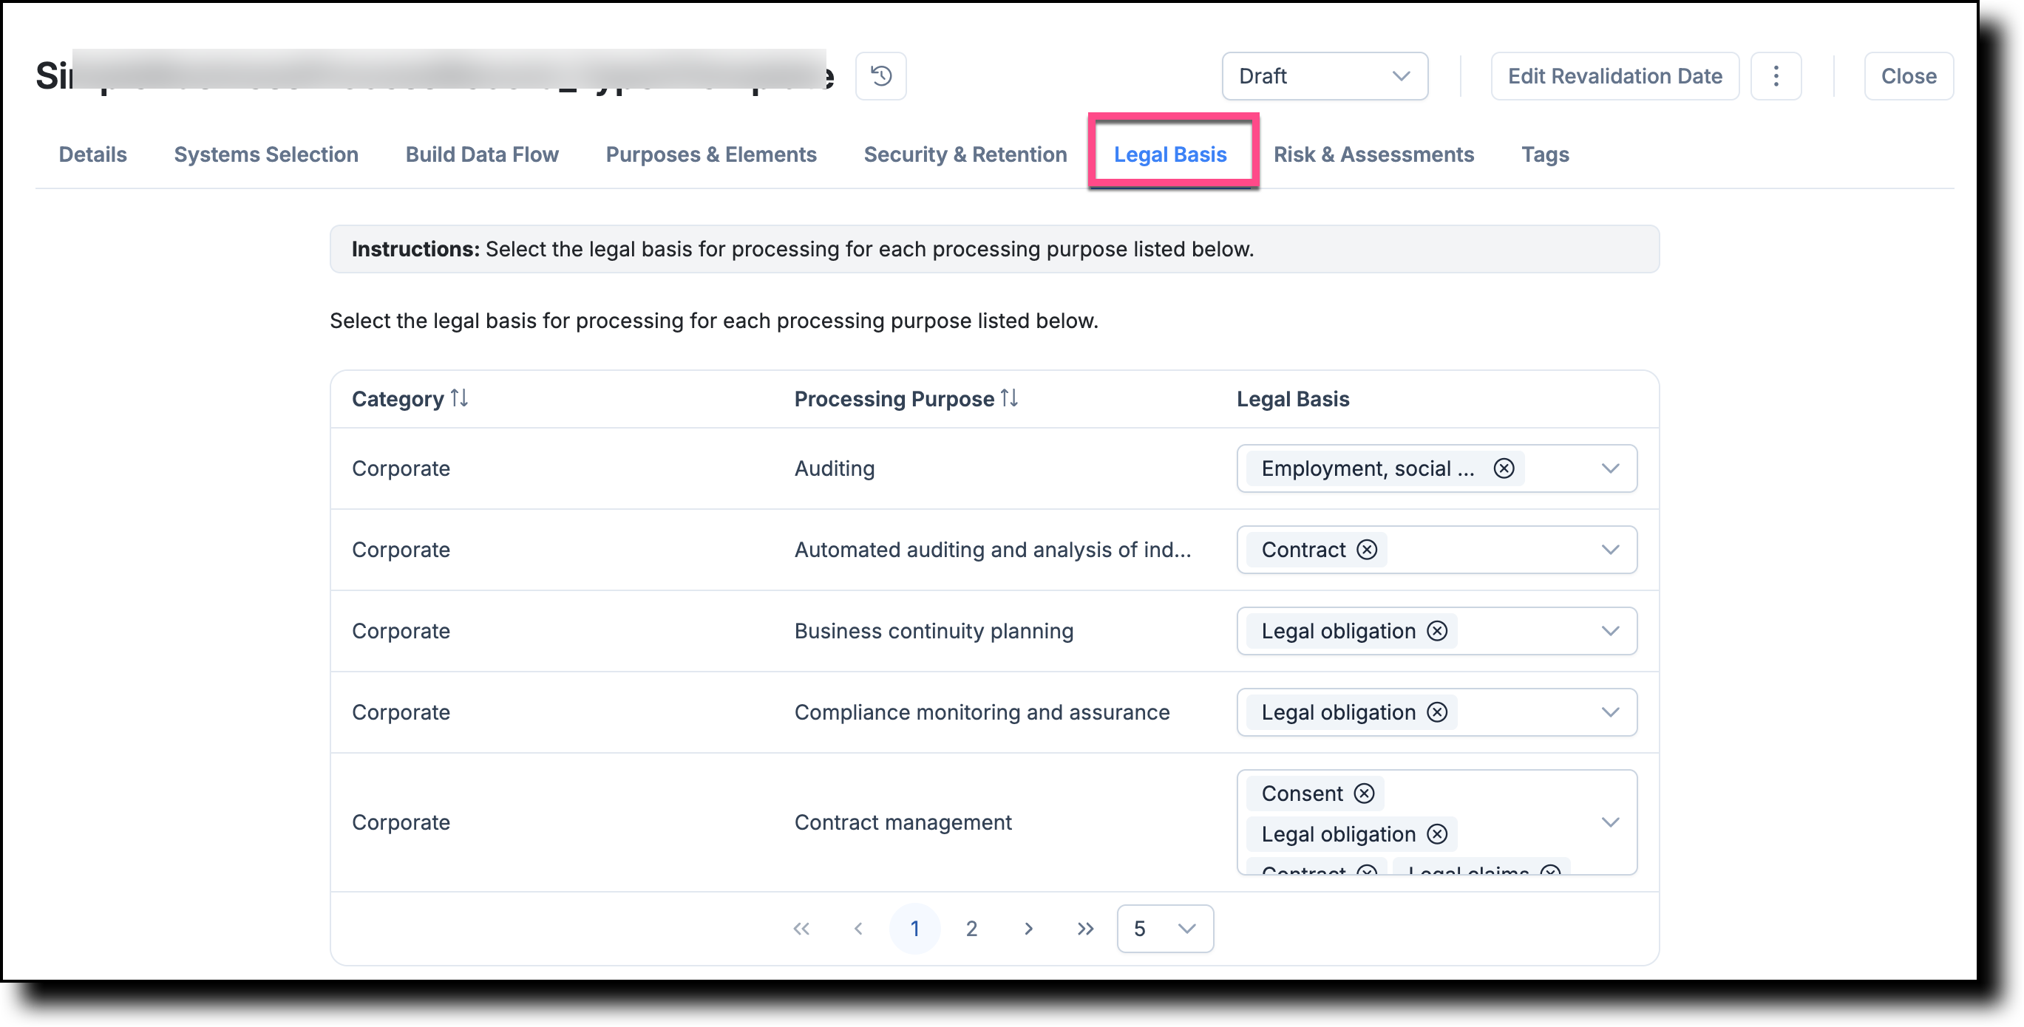This screenshot has width=2024, height=1027.
Task: Remove Legal obligation from Business continuity planning
Action: [x=1437, y=631]
